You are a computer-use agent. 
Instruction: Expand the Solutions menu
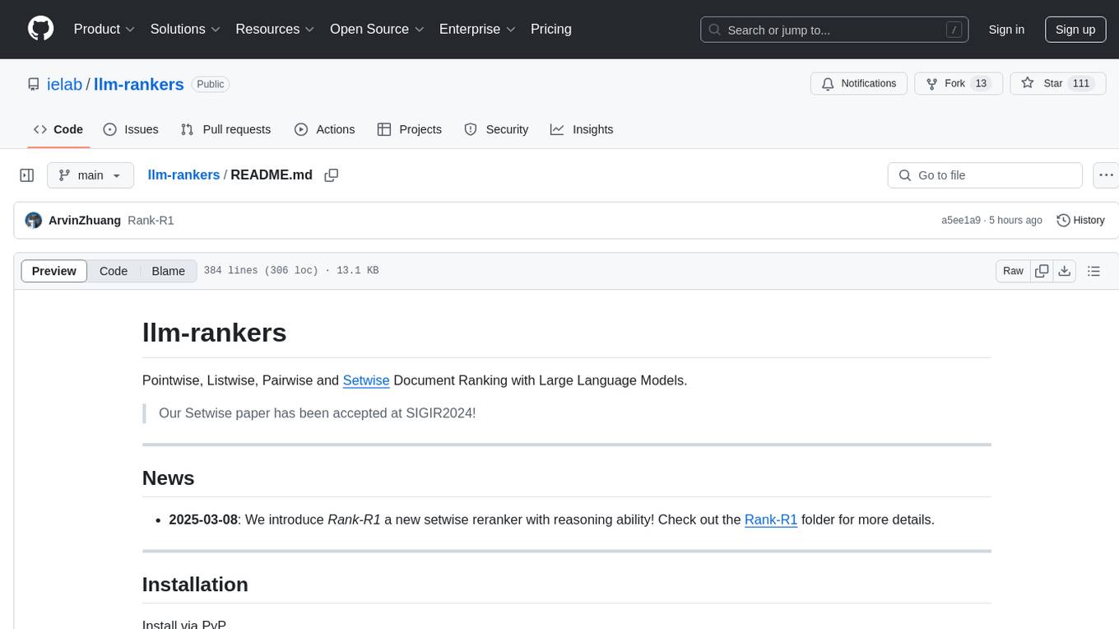click(185, 29)
